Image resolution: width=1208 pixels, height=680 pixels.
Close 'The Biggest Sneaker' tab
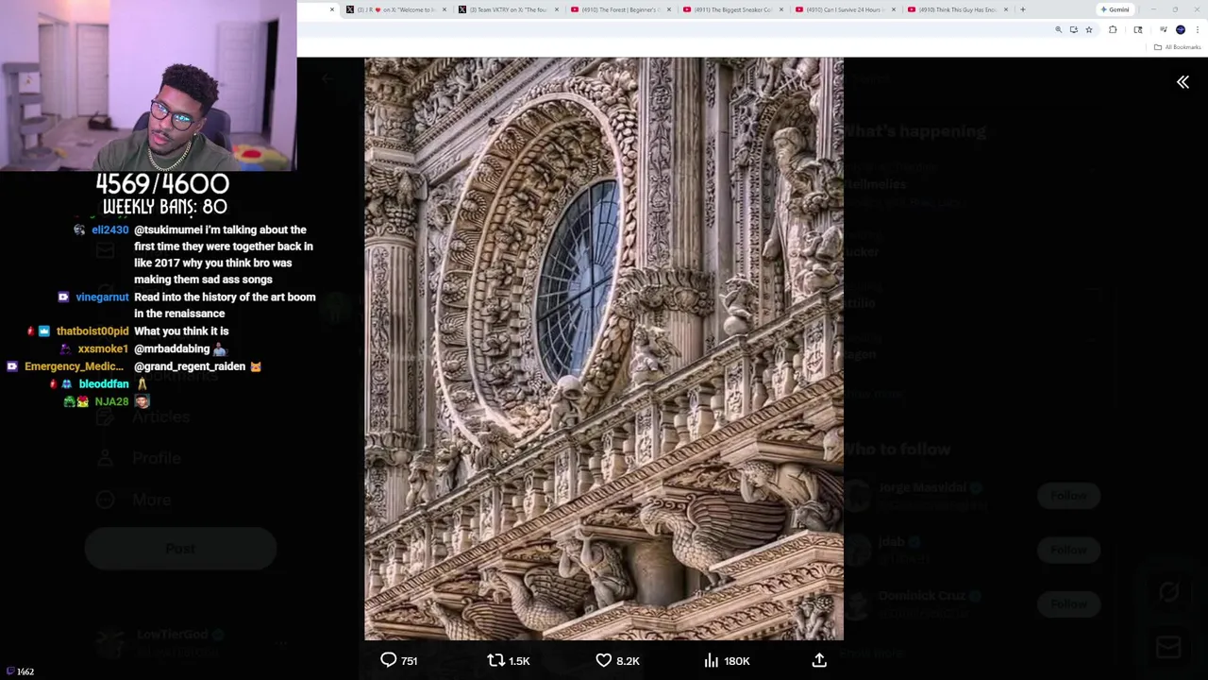pyautogui.click(x=780, y=9)
